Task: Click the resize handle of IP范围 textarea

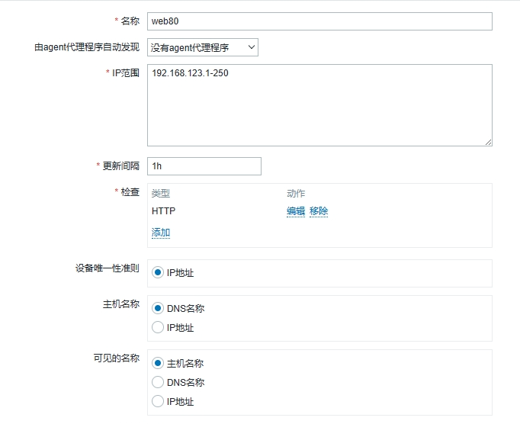Action: click(x=488, y=141)
